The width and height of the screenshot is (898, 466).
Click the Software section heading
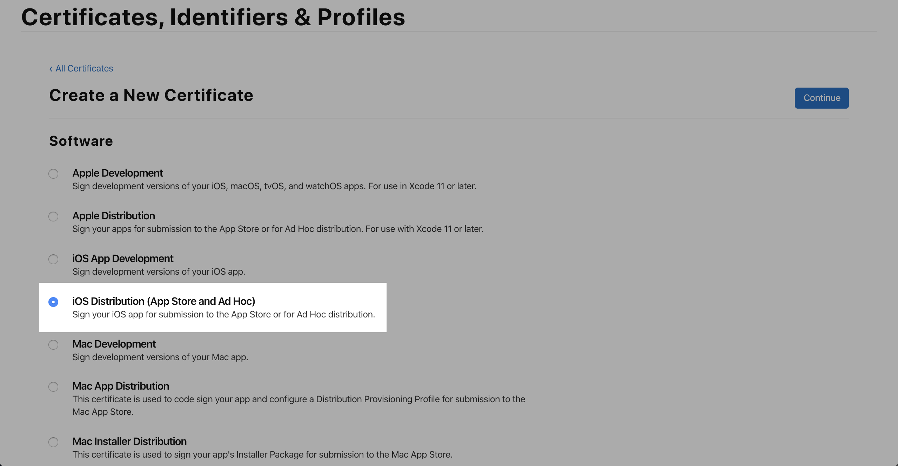point(81,141)
